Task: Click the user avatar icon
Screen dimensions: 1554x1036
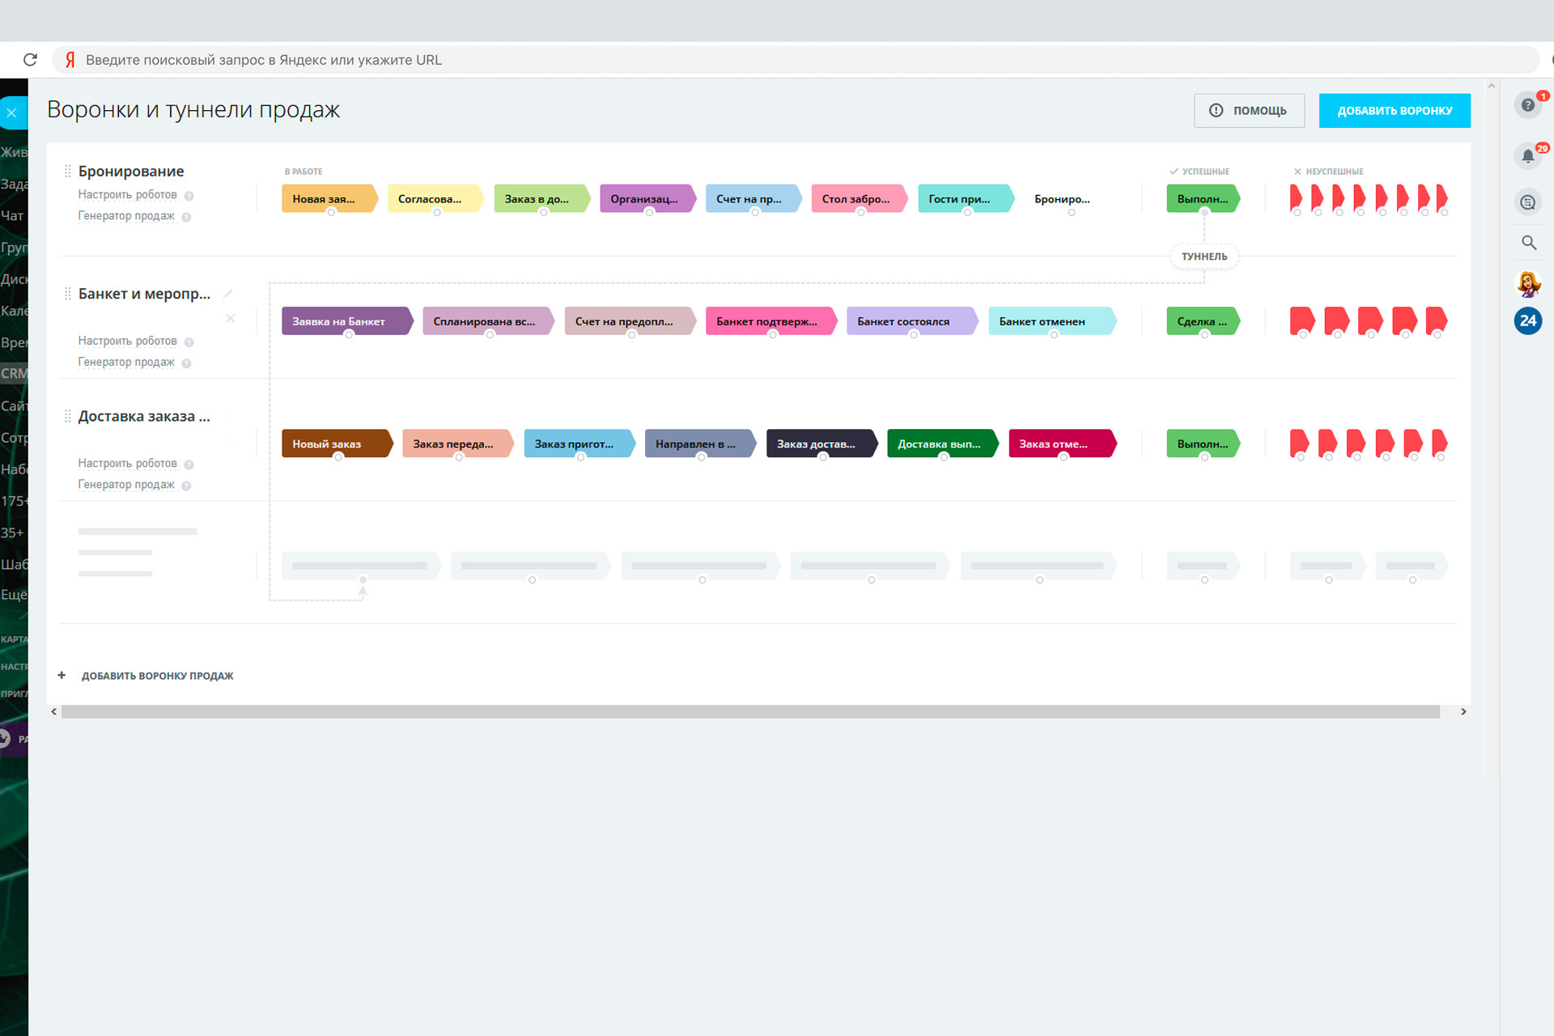Action: (x=1527, y=283)
